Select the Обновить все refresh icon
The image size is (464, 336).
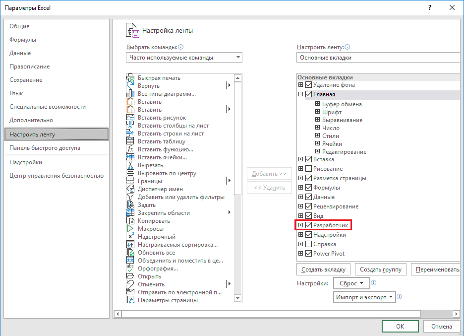pyautogui.click(x=130, y=253)
